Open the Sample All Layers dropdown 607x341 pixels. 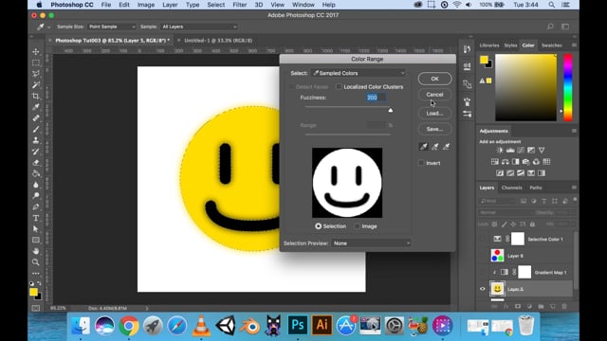[x=199, y=27]
